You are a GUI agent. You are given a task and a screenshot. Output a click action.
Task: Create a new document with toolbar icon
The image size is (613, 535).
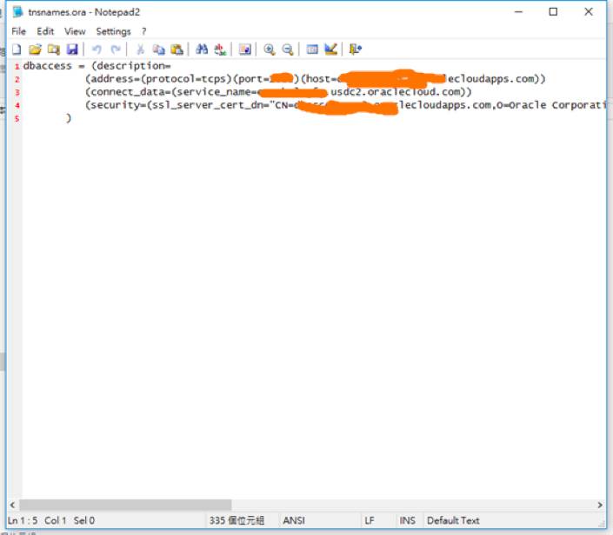click(17, 50)
